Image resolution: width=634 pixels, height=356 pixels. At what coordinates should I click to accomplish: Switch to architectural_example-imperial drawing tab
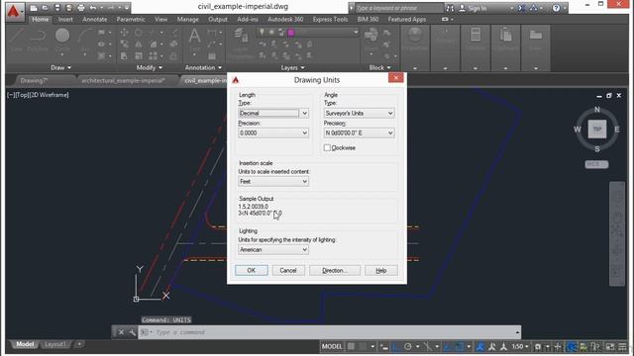(123, 80)
